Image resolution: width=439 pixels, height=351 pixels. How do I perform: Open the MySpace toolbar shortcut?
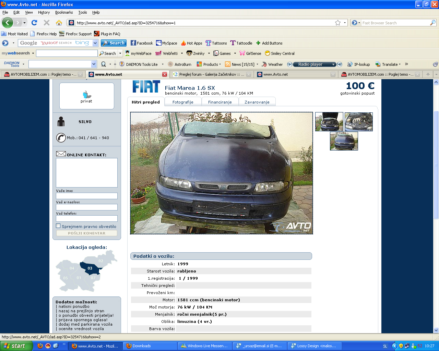(167, 43)
